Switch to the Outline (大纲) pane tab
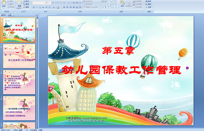The image size is (204, 131). click(x=10, y=15)
